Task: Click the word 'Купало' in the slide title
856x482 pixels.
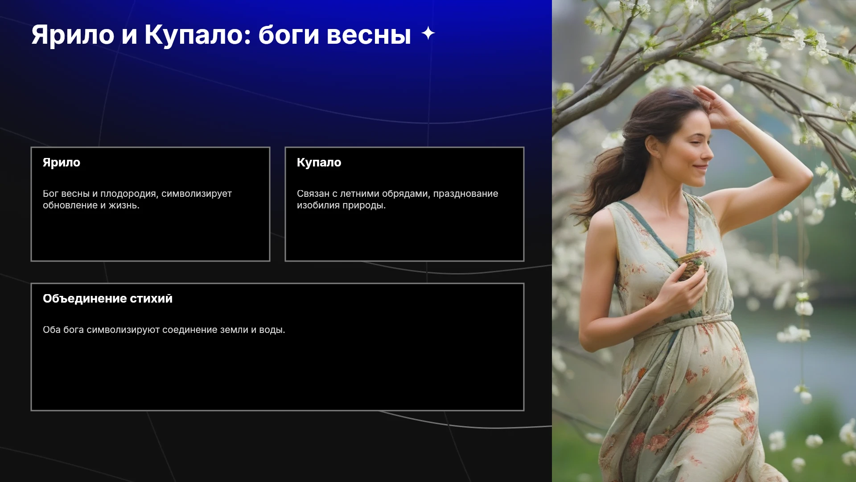Action: [193, 34]
